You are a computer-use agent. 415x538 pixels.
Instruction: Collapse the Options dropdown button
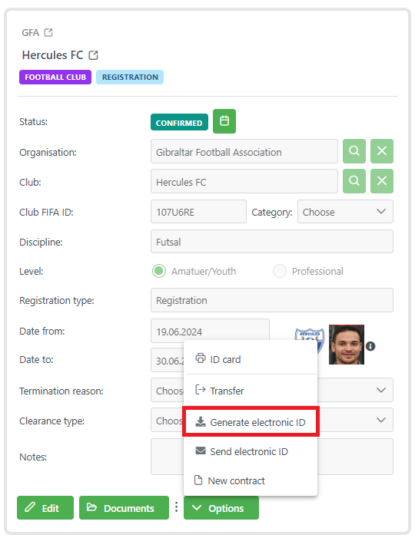pyautogui.click(x=221, y=508)
